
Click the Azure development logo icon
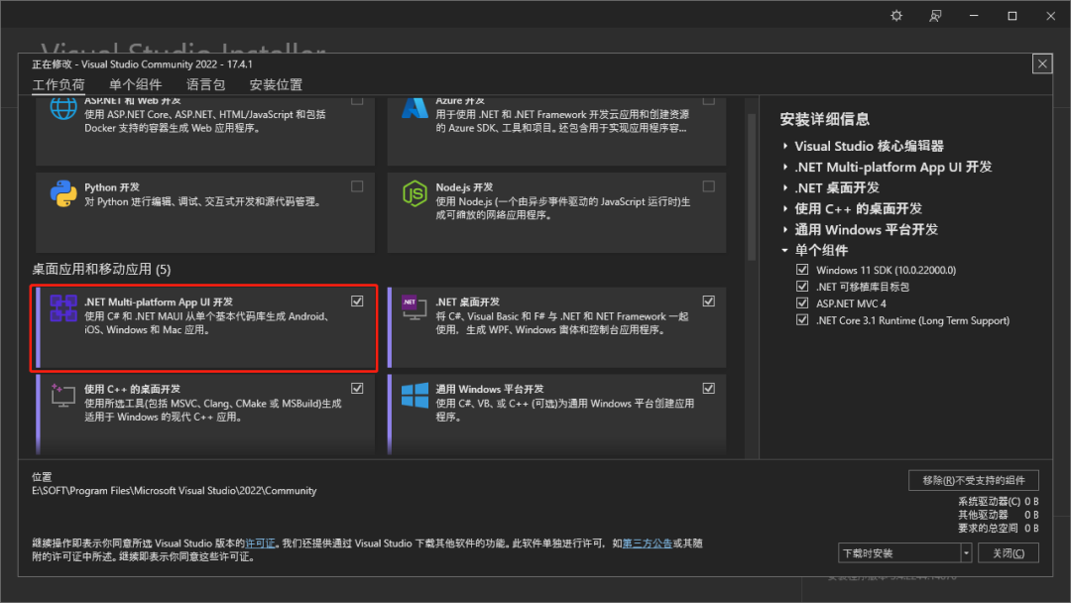point(415,108)
